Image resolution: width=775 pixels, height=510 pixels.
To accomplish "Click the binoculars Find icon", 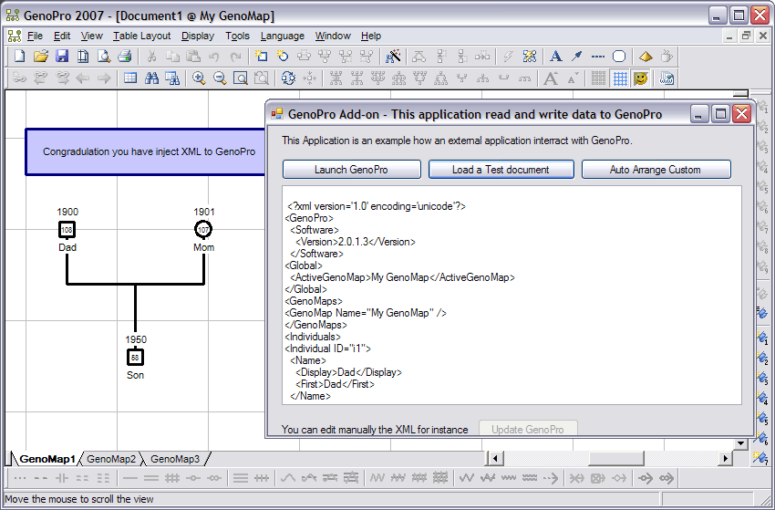I will pos(151,78).
